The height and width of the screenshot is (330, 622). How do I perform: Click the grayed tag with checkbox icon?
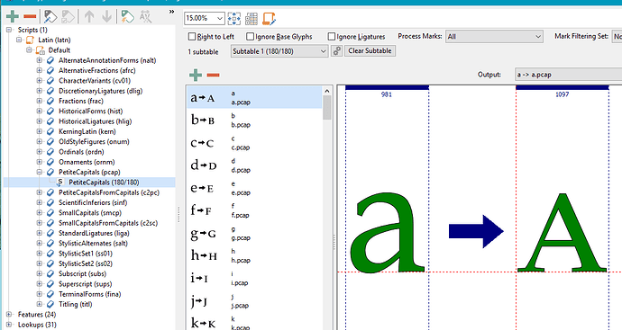click(x=68, y=16)
